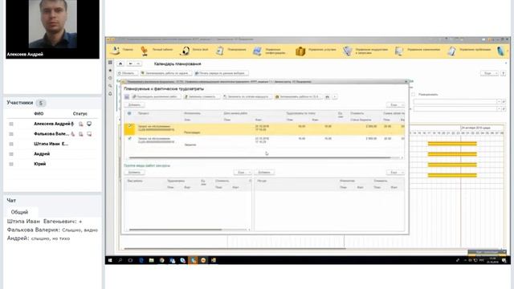The image size is (514, 289).
Task: Click status checkmark of highlighted yellow row
Action: coord(130,126)
